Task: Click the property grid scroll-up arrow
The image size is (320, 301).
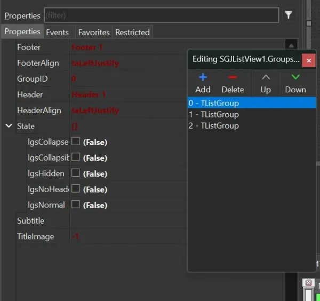Action: (x=291, y=45)
